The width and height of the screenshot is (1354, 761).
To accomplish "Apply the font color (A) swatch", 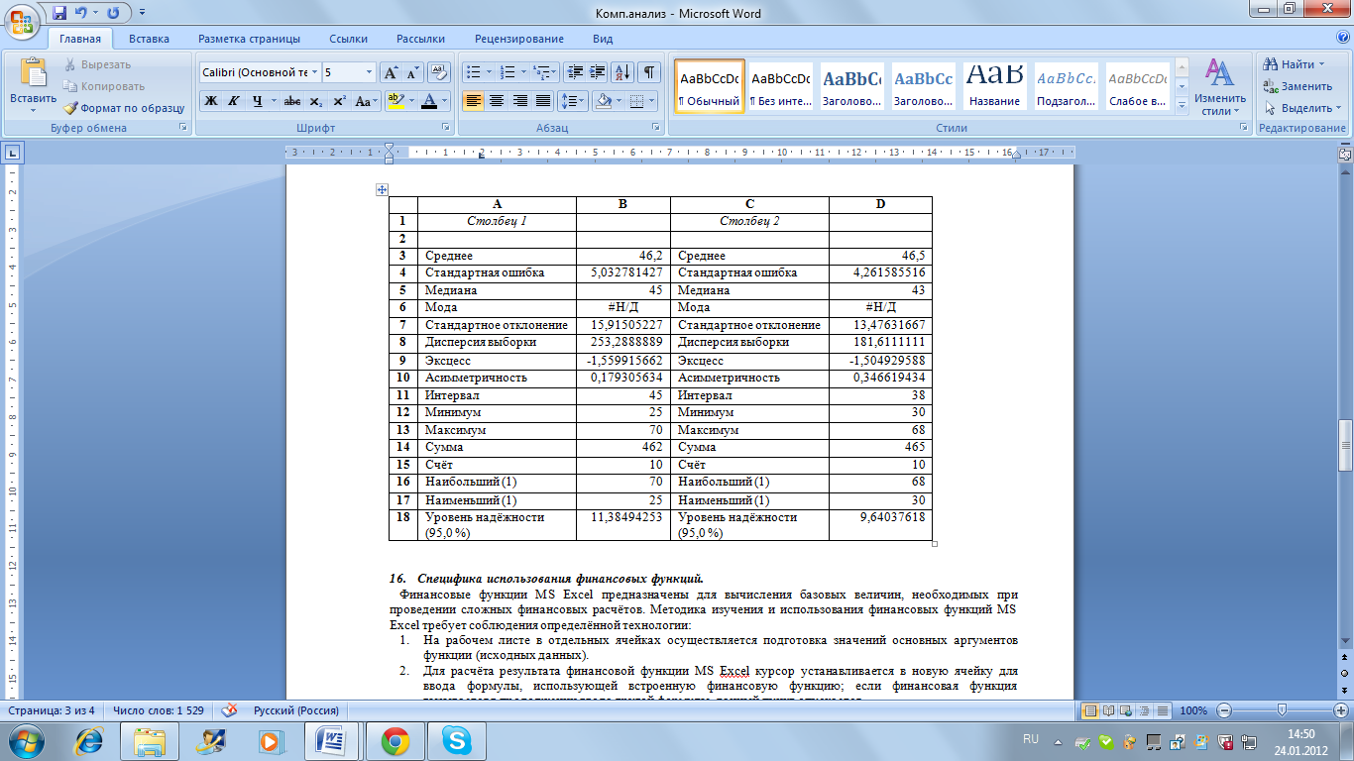I will pyautogui.click(x=429, y=101).
